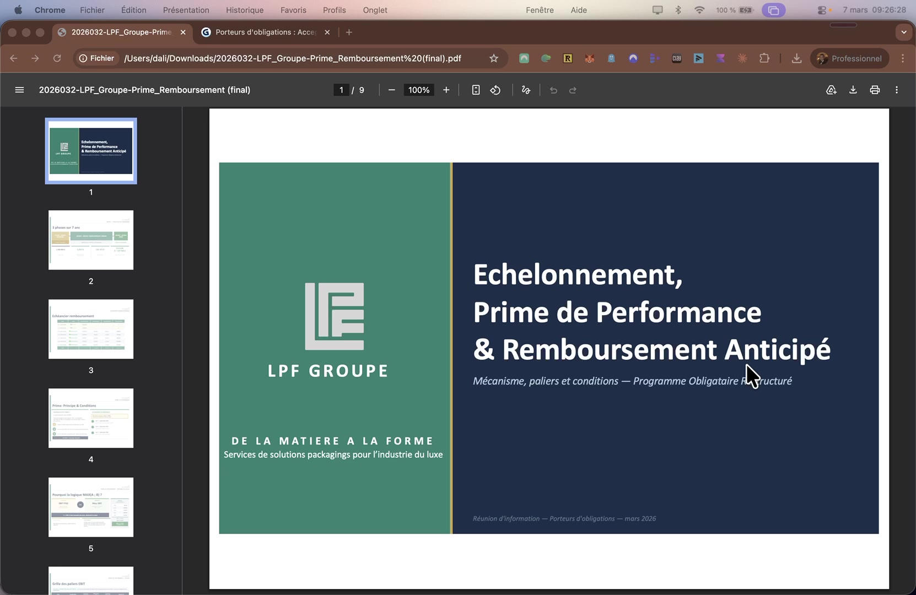The image size is (916, 595).
Task: Switch to Porteurs d'obligations tab
Action: (265, 32)
